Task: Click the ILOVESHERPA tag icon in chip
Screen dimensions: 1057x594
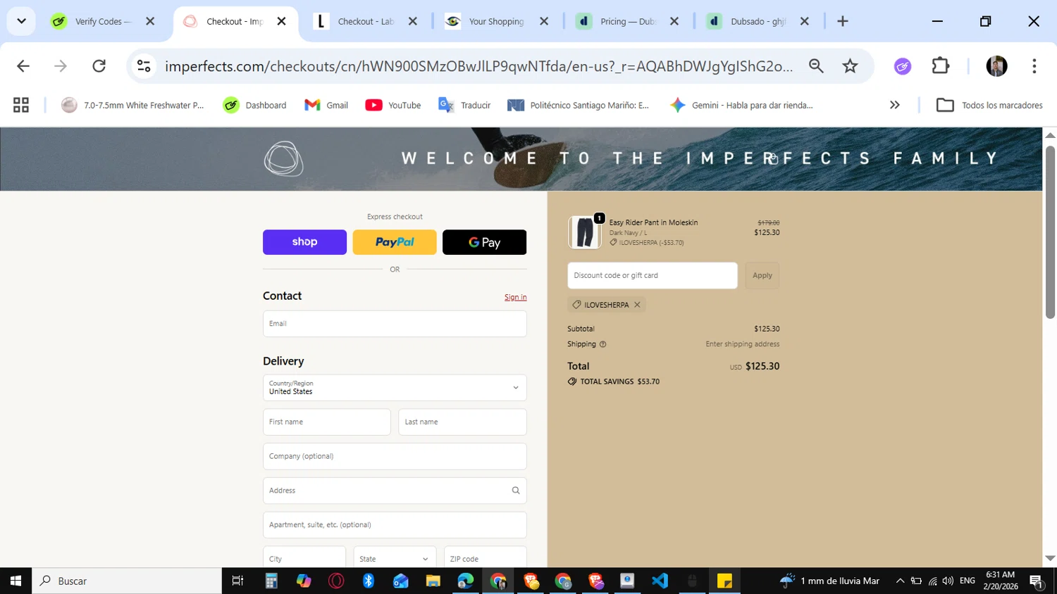Action: coord(576,305)
